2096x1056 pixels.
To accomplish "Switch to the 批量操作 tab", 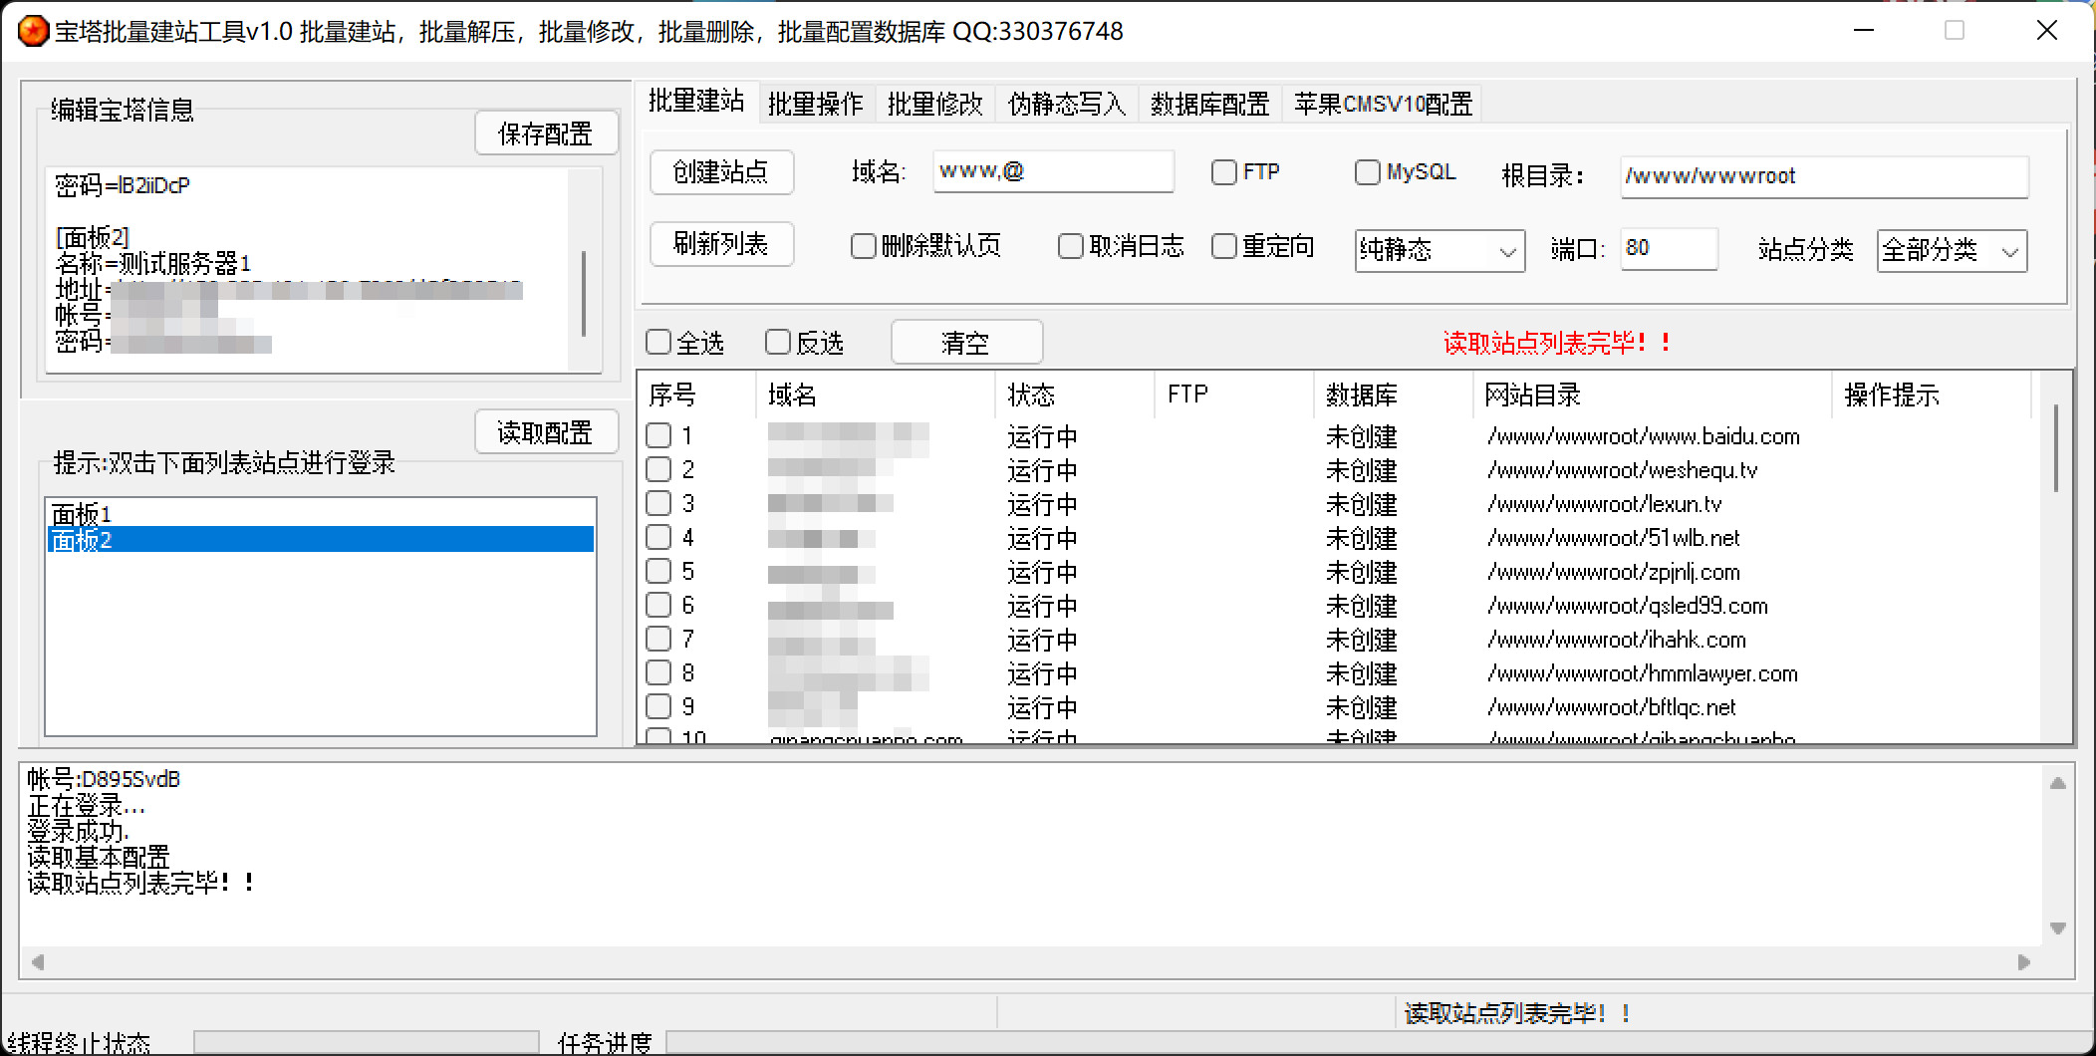I will (x=816, y=104).
